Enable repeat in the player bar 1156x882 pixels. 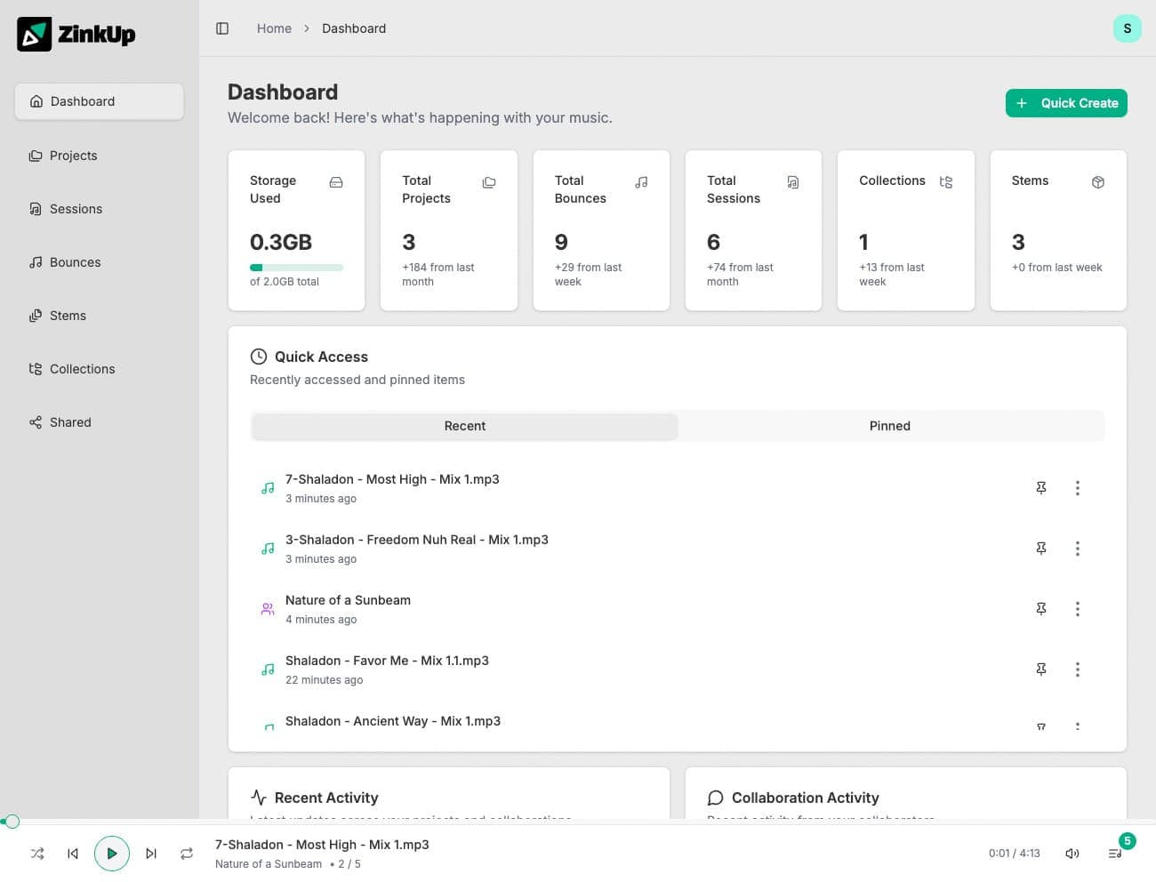(187, 854)
